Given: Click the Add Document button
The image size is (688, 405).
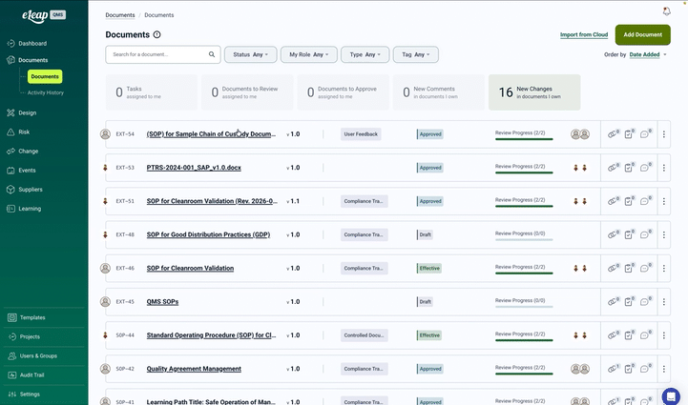Looking at the screenshot, I should 642,34.
